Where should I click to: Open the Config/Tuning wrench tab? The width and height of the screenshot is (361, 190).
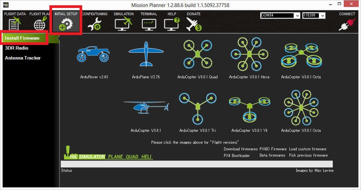tap(95, 23)
